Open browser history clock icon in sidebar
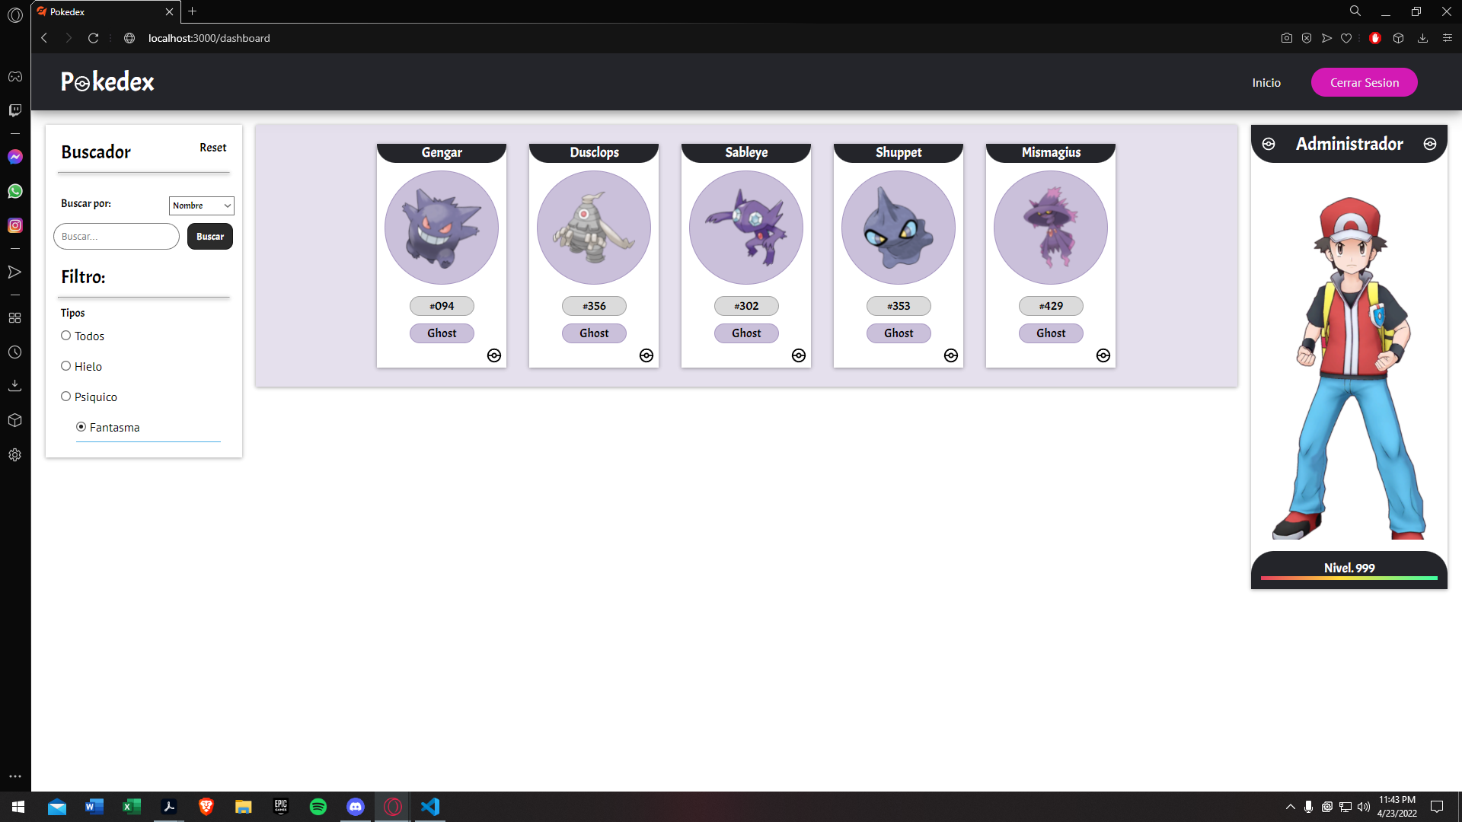 (15, 352)
